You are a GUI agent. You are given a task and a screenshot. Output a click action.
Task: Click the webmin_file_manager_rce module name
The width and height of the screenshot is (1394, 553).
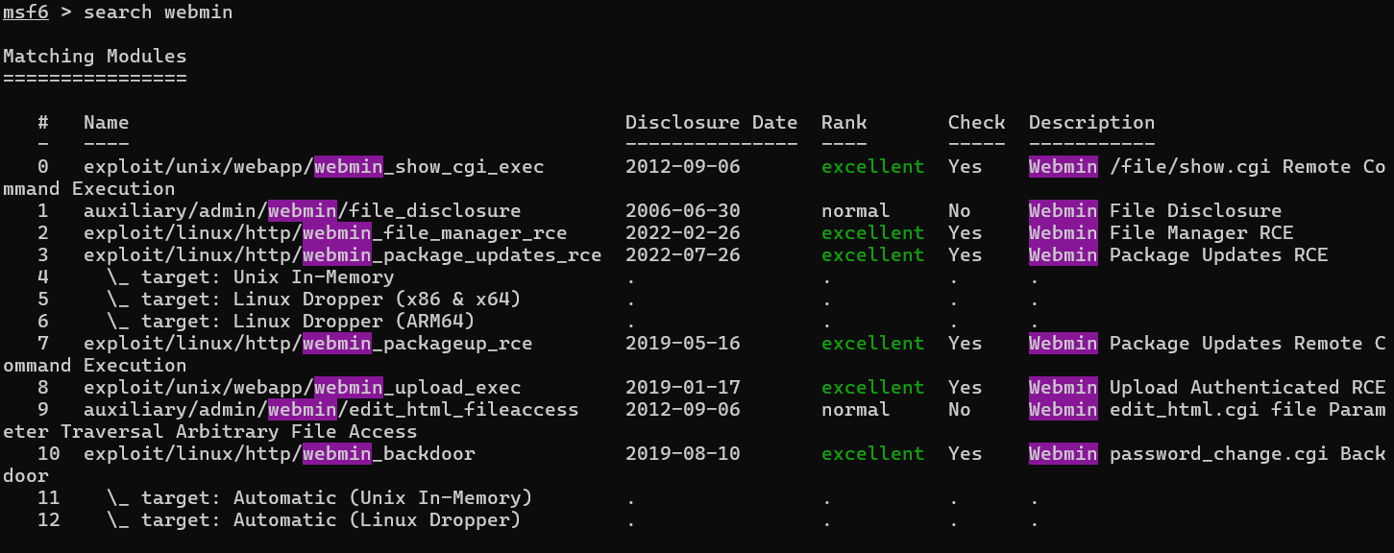click(x=325, y=233)
